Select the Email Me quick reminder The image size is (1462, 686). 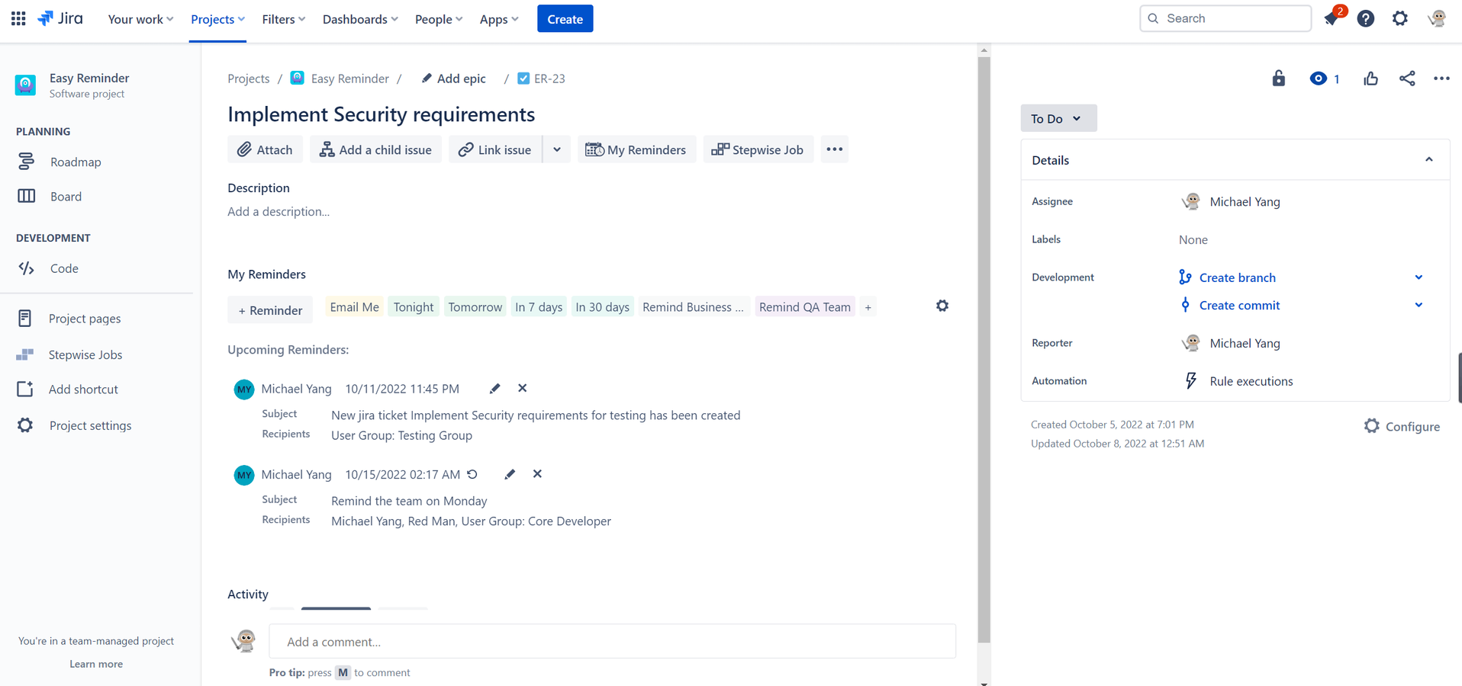tap(354, 307)
